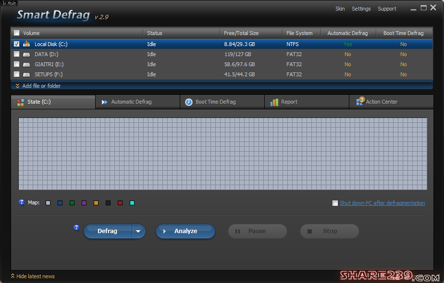Click the GIAITRI (E:) drive icon

(x=26, y=64)
